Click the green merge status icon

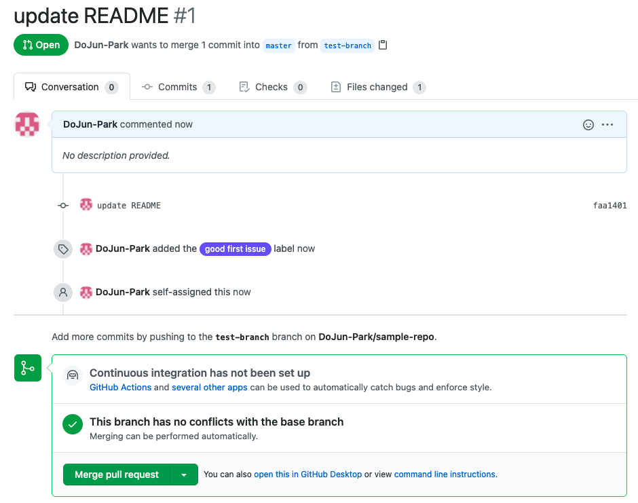point(27,368)
